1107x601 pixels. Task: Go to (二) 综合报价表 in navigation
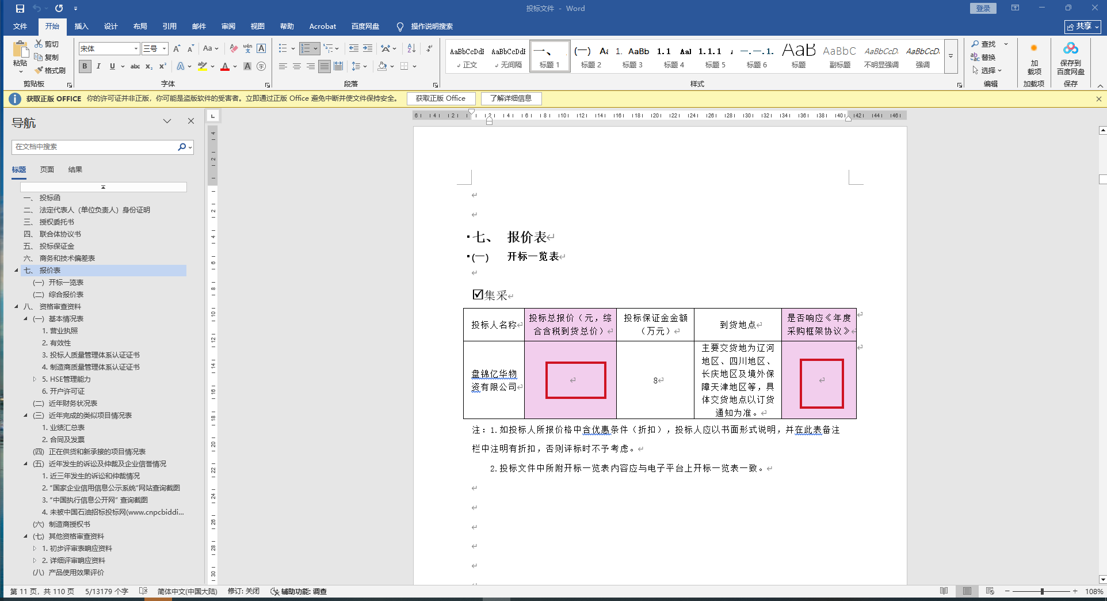coord(58,295)
